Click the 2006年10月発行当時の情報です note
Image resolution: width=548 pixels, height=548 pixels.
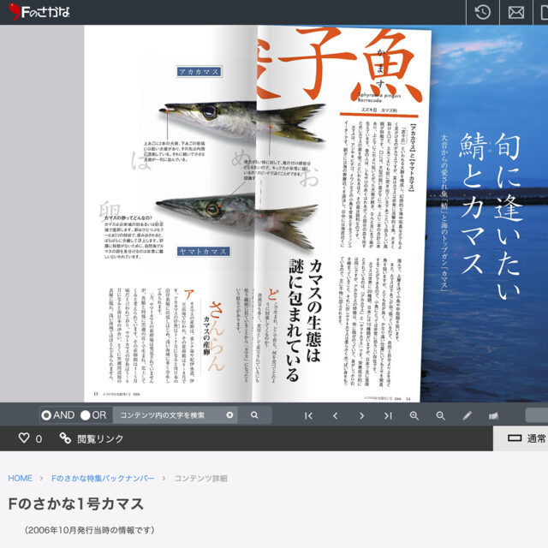[90, 530]
